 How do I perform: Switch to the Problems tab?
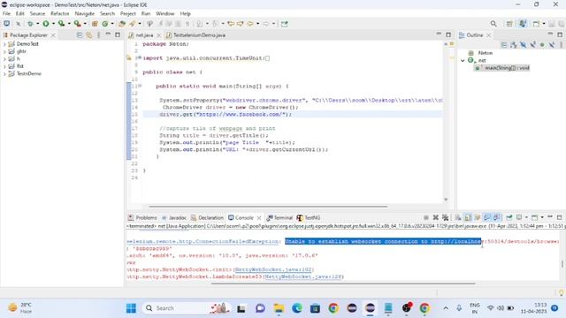[142, 218]
